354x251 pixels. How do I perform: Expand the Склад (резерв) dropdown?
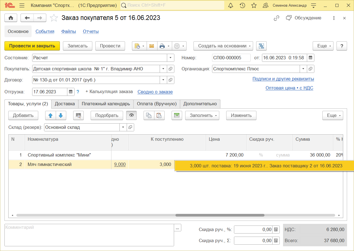click(x=123, y=127)
